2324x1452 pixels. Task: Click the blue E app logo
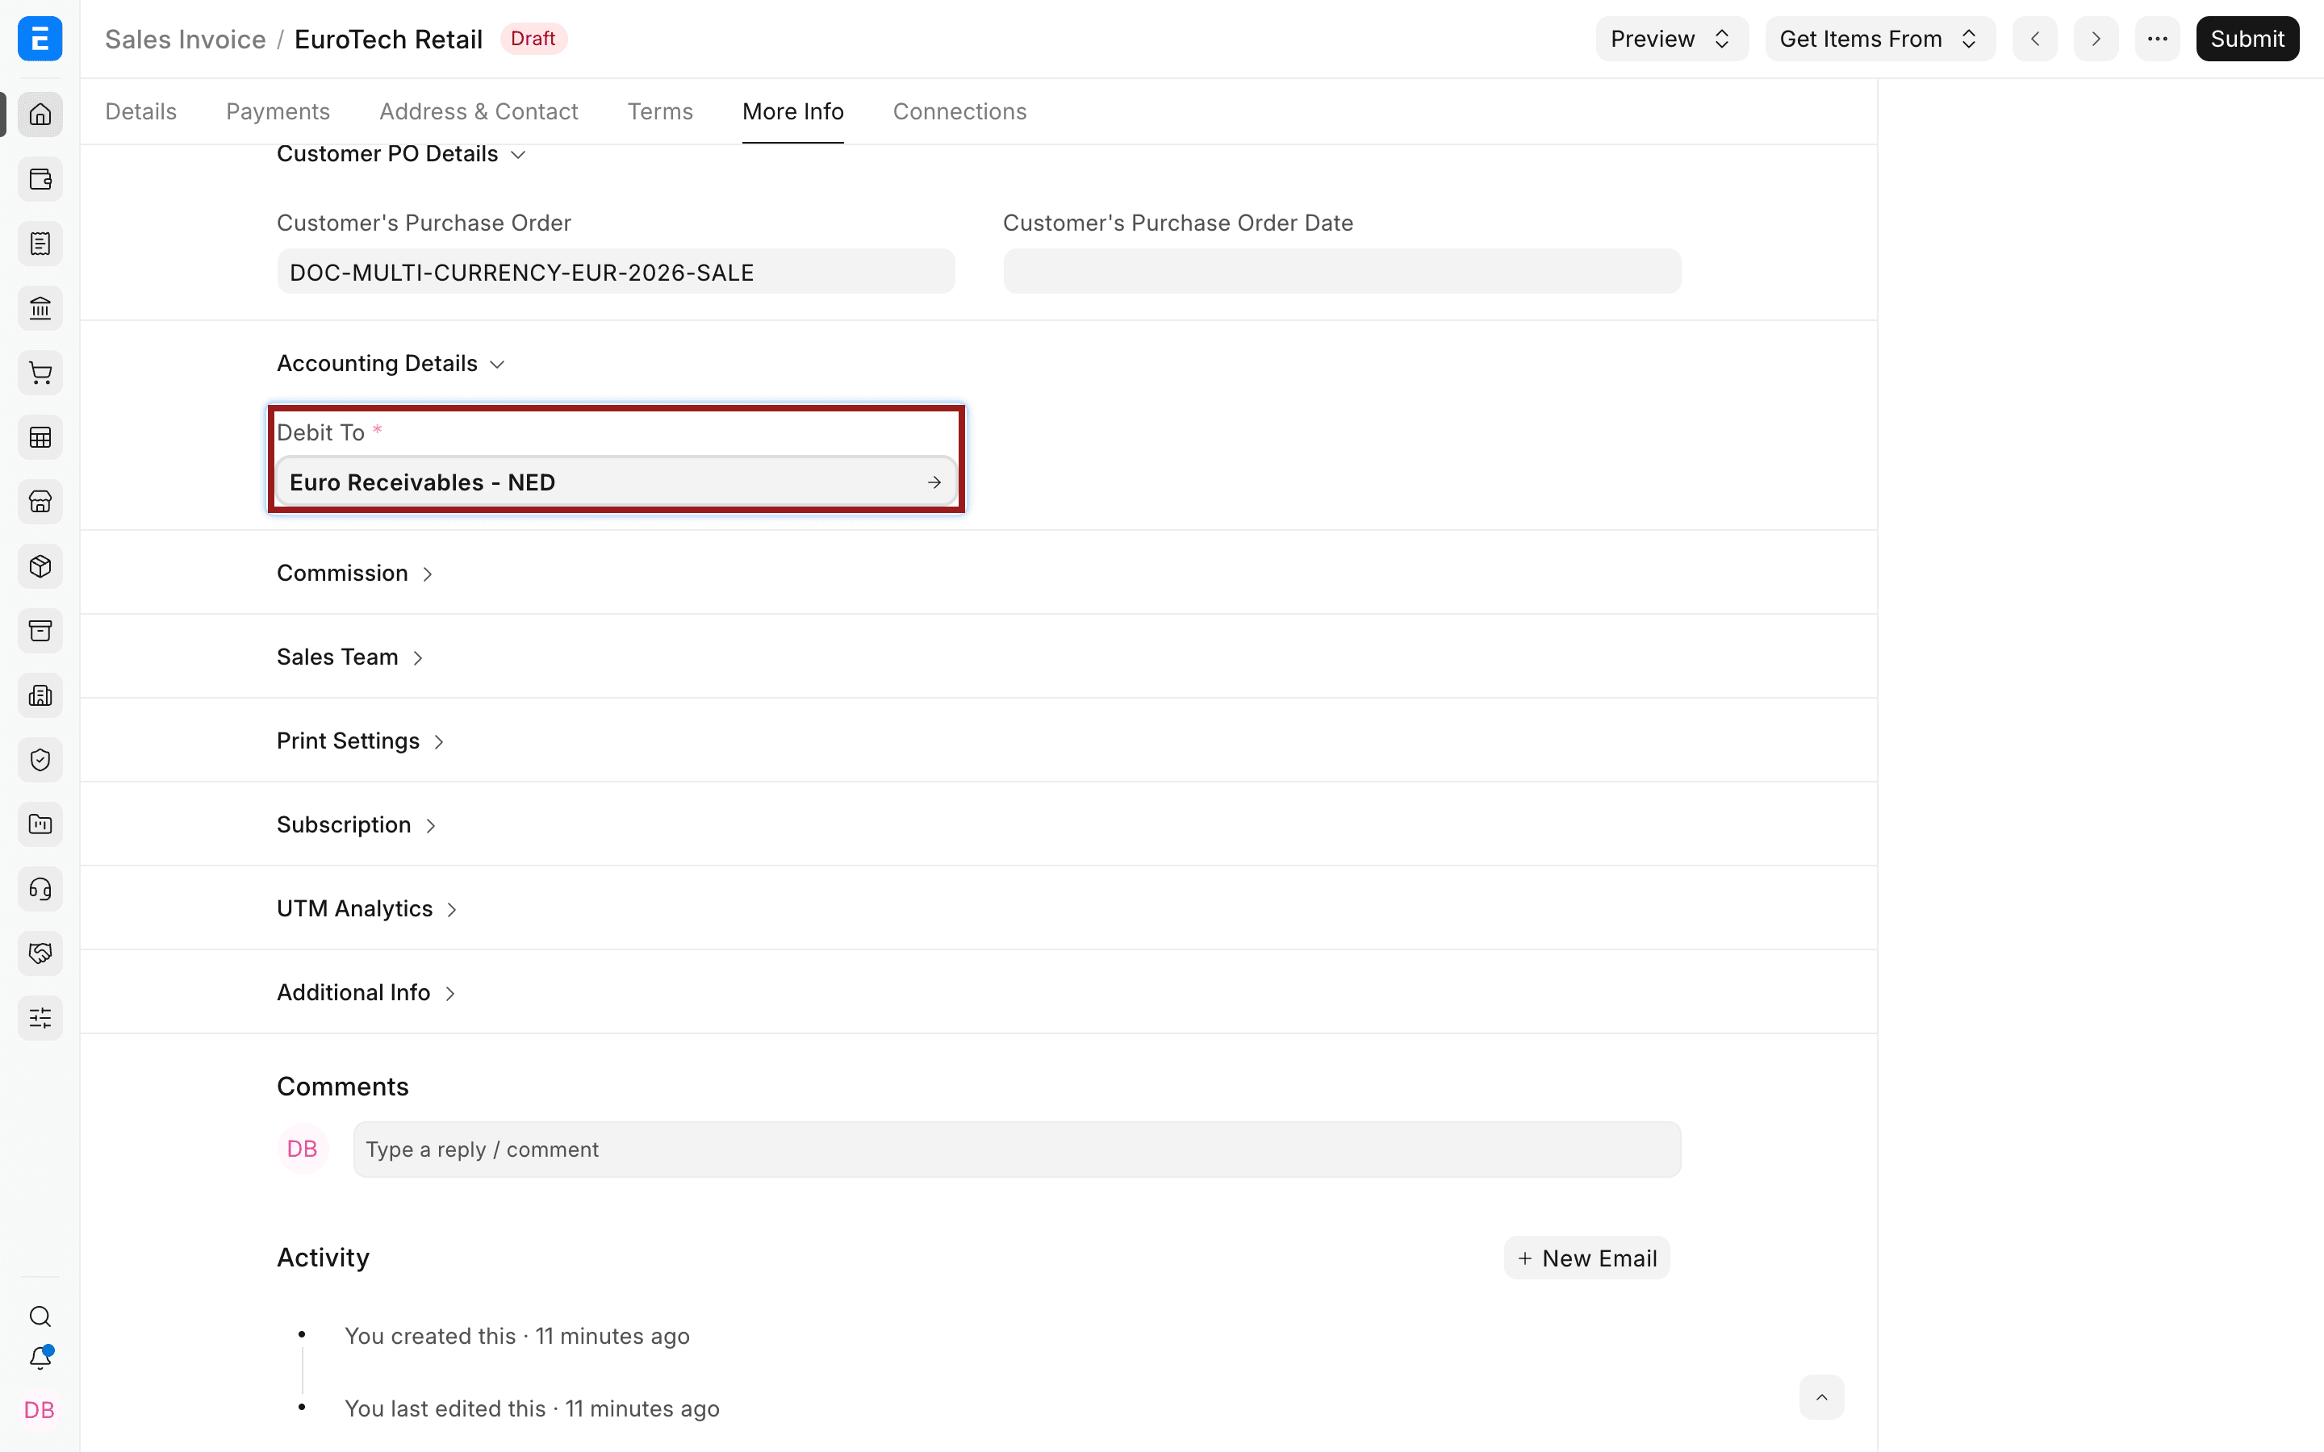(x=40, y=39)
